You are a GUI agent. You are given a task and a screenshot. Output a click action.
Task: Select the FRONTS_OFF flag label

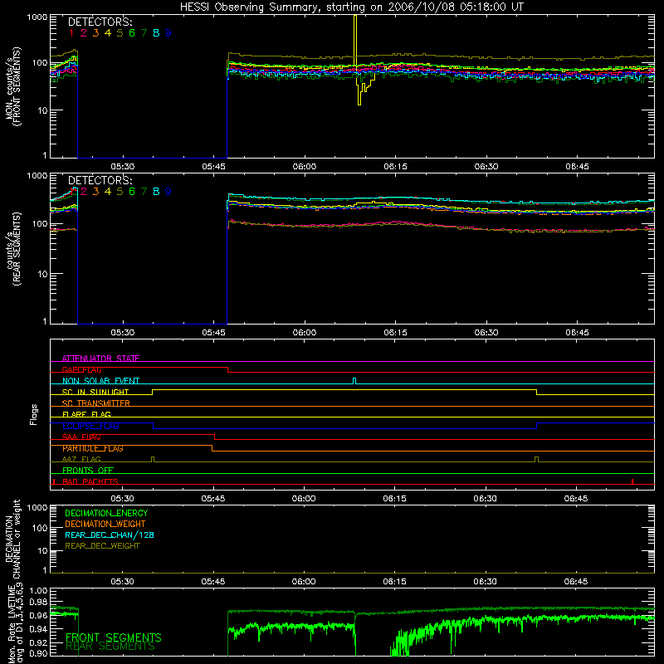pos(88,471)
